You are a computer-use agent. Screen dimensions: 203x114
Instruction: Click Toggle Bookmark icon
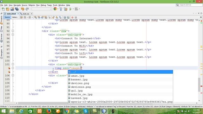[x=60, y=17]
